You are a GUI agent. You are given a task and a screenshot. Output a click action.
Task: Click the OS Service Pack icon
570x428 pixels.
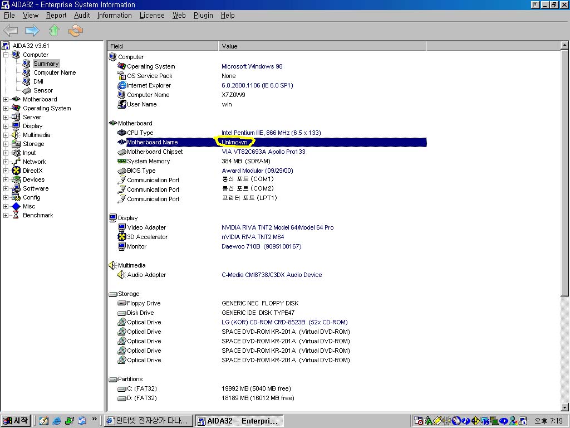tap(122, 76)
